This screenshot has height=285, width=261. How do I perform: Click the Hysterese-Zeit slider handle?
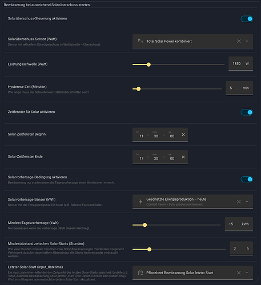click(x=139, y=89)
